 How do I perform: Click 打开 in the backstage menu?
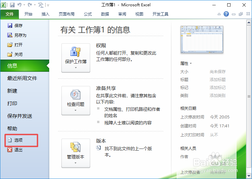15,45
